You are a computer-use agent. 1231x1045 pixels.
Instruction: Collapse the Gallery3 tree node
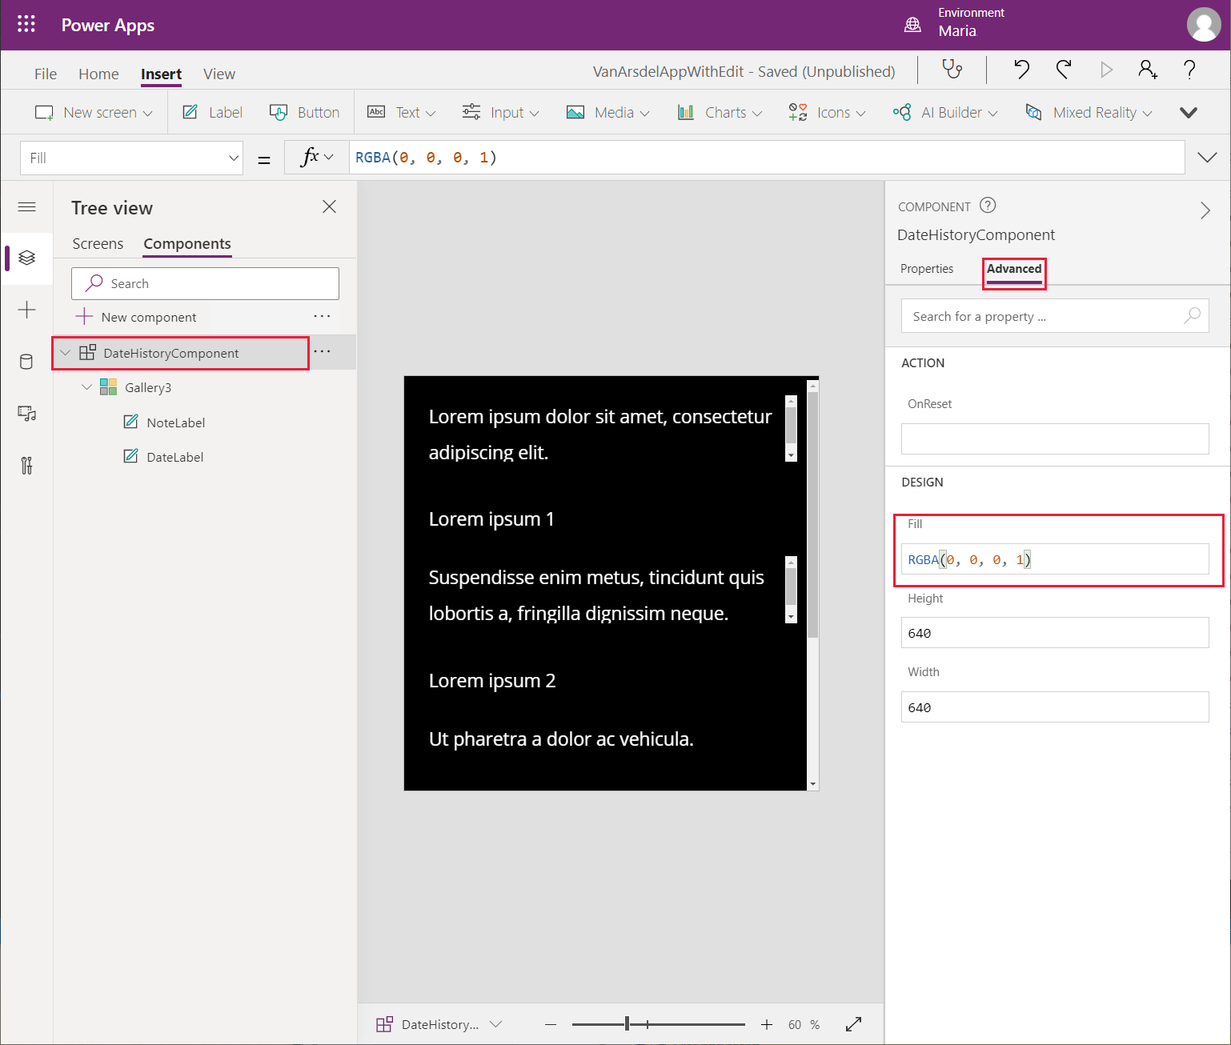pyautogui.click(x=86, y=387)
